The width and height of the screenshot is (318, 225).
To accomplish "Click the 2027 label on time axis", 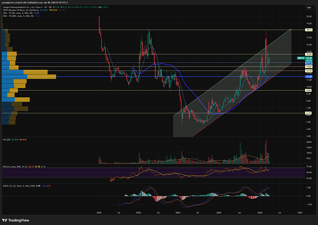I will coord(300,213).
